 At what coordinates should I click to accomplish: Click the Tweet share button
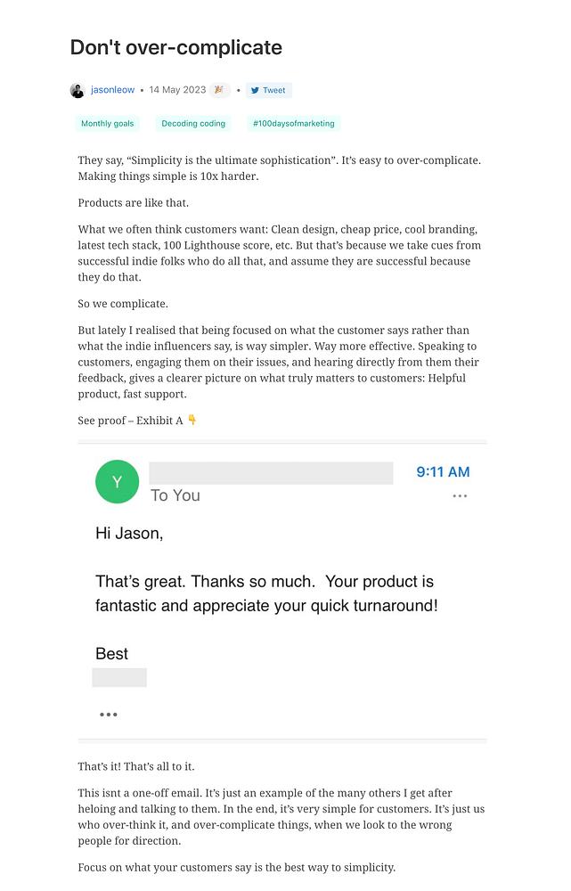[269, 90]
